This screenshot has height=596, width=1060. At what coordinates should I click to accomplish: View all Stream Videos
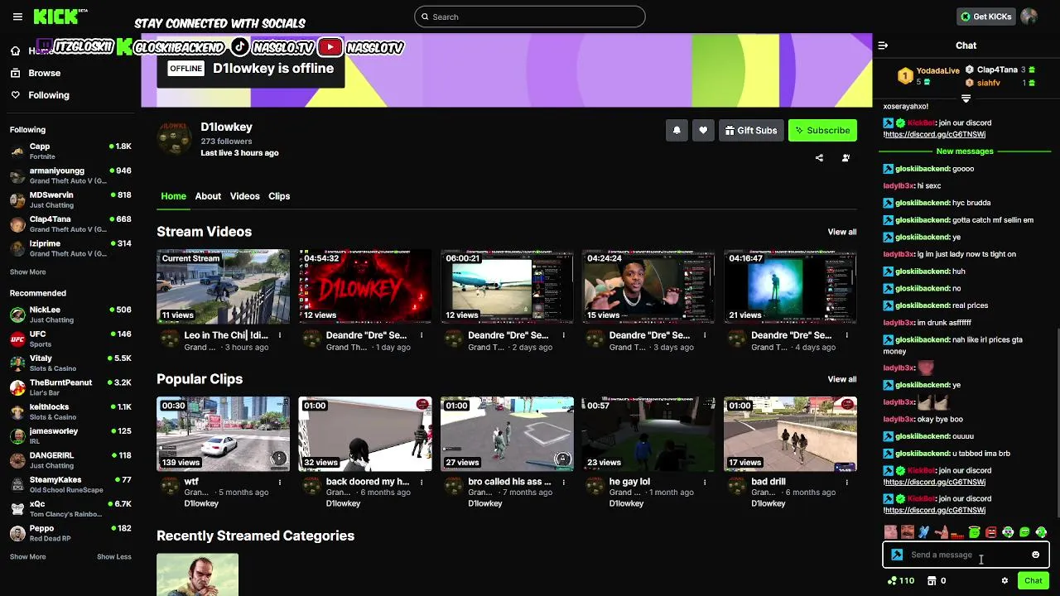[x=842, y=232]
